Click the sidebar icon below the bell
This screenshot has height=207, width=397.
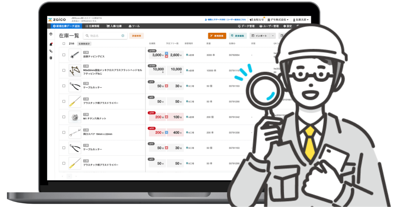point(51,51)
